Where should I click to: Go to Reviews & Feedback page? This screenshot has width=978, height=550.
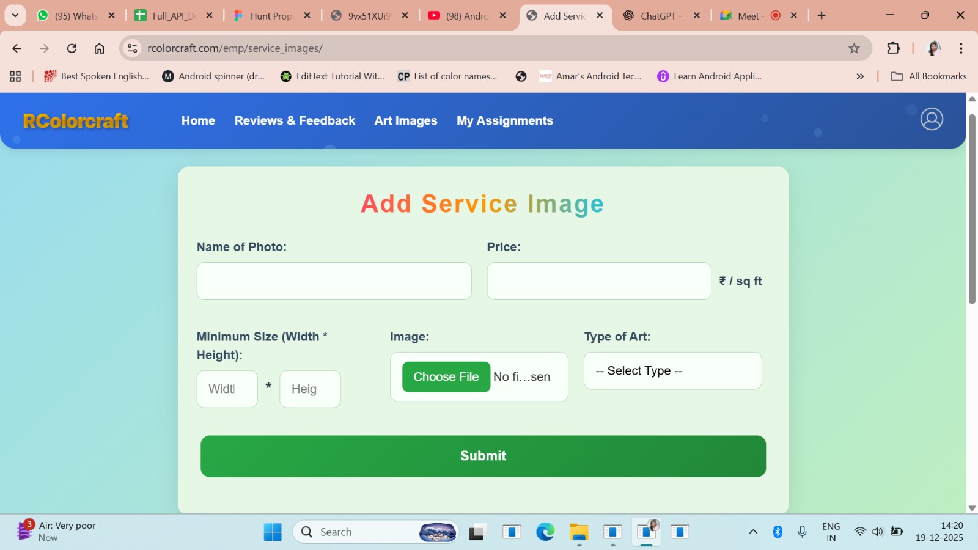(x=295, y=121)
